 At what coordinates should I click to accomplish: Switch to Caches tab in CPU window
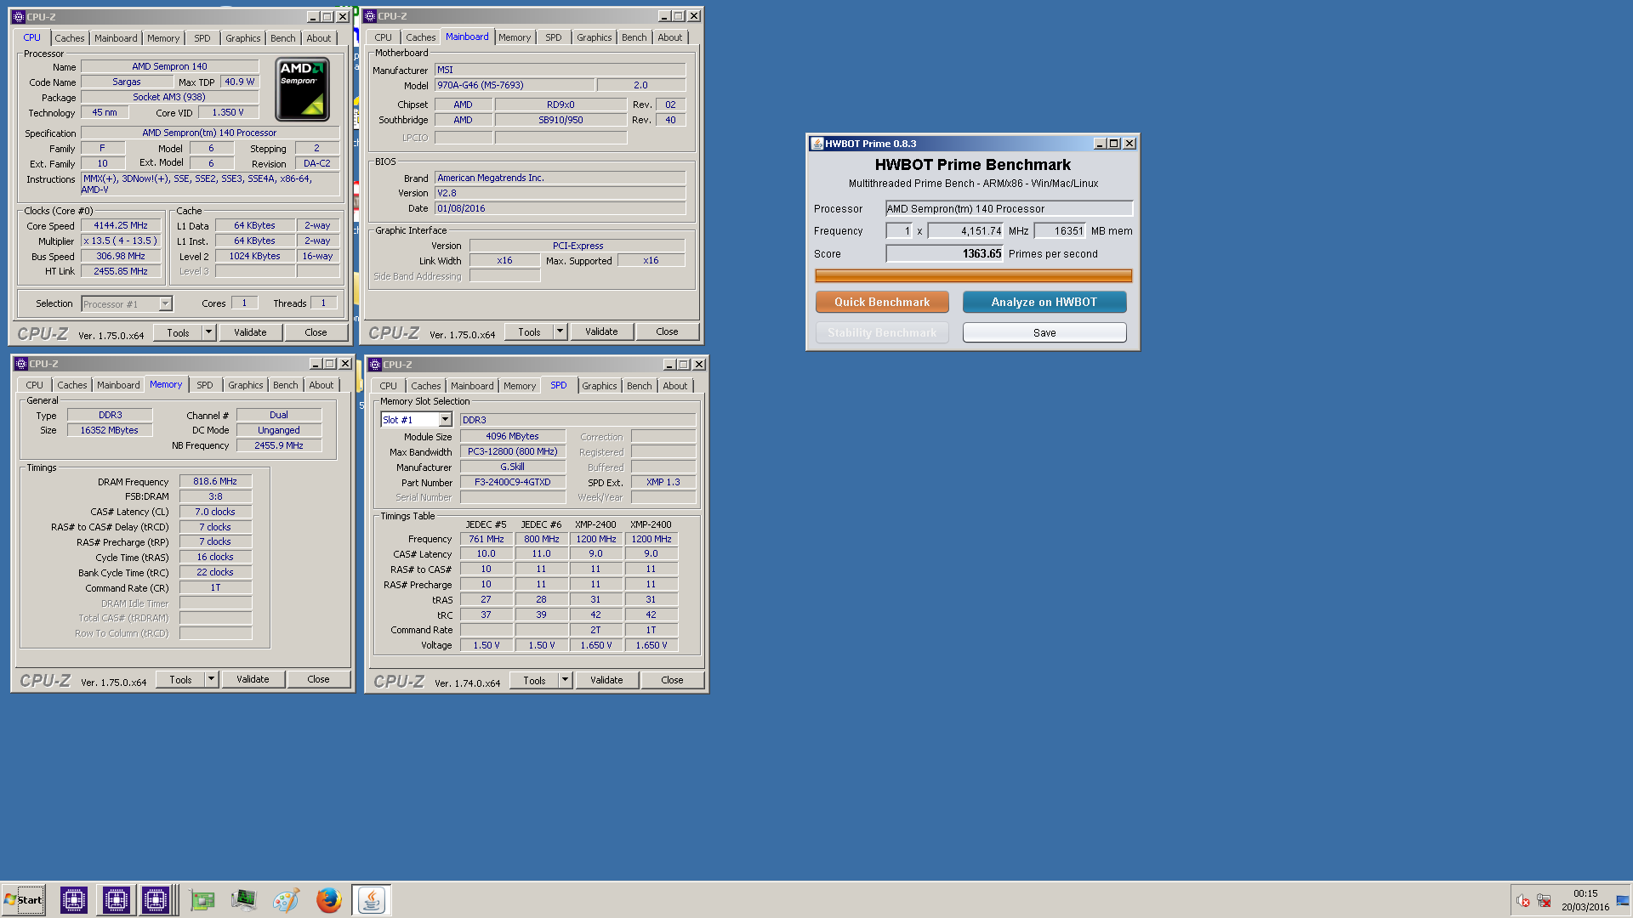70,38
